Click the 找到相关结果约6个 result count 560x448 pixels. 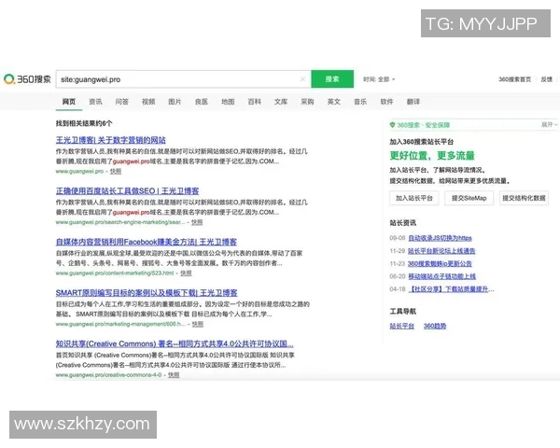pyautogui.click(x=84, y=123)
